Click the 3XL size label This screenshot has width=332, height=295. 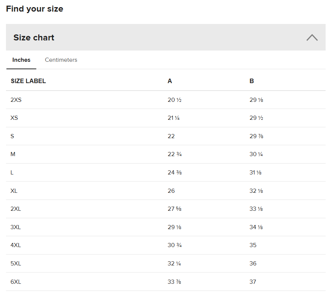click(16, 227)
